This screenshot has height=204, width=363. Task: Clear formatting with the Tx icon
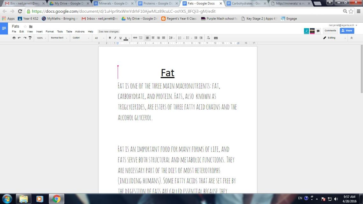pyautogui.click(x=208, y=38)
